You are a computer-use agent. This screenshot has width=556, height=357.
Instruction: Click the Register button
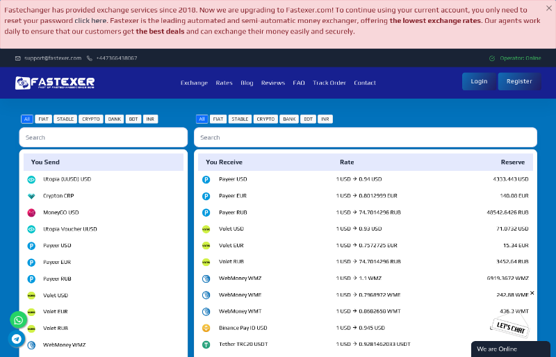(x=519, y=81)
